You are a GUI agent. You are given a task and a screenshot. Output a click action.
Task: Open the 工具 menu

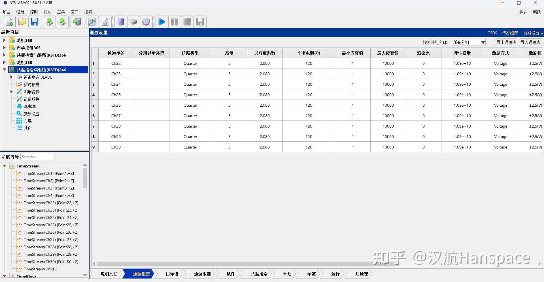tap(60, 12)
